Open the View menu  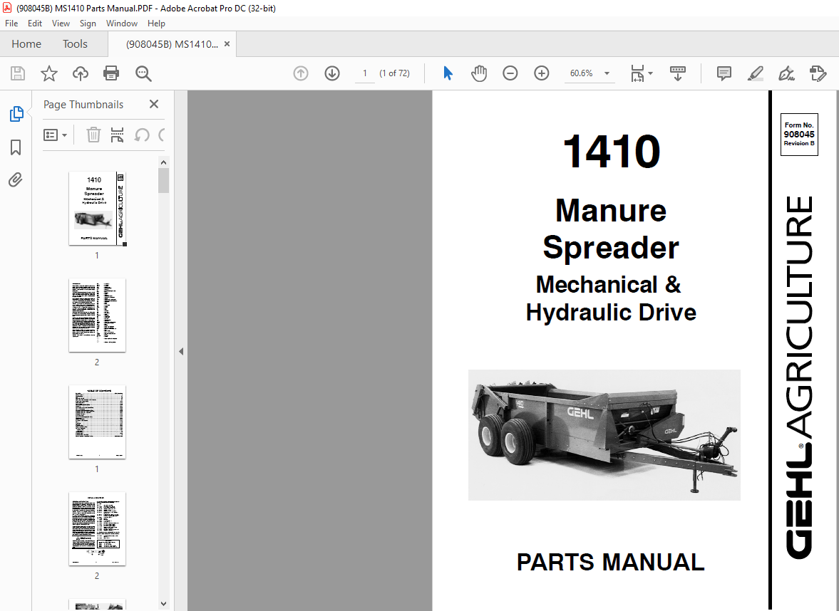coord(61,23)
